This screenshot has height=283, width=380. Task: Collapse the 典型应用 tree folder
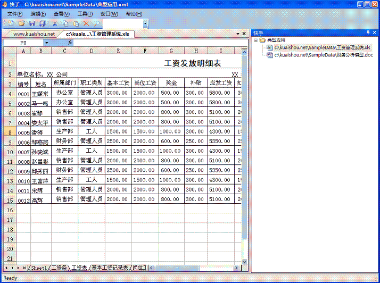point(255,40)
